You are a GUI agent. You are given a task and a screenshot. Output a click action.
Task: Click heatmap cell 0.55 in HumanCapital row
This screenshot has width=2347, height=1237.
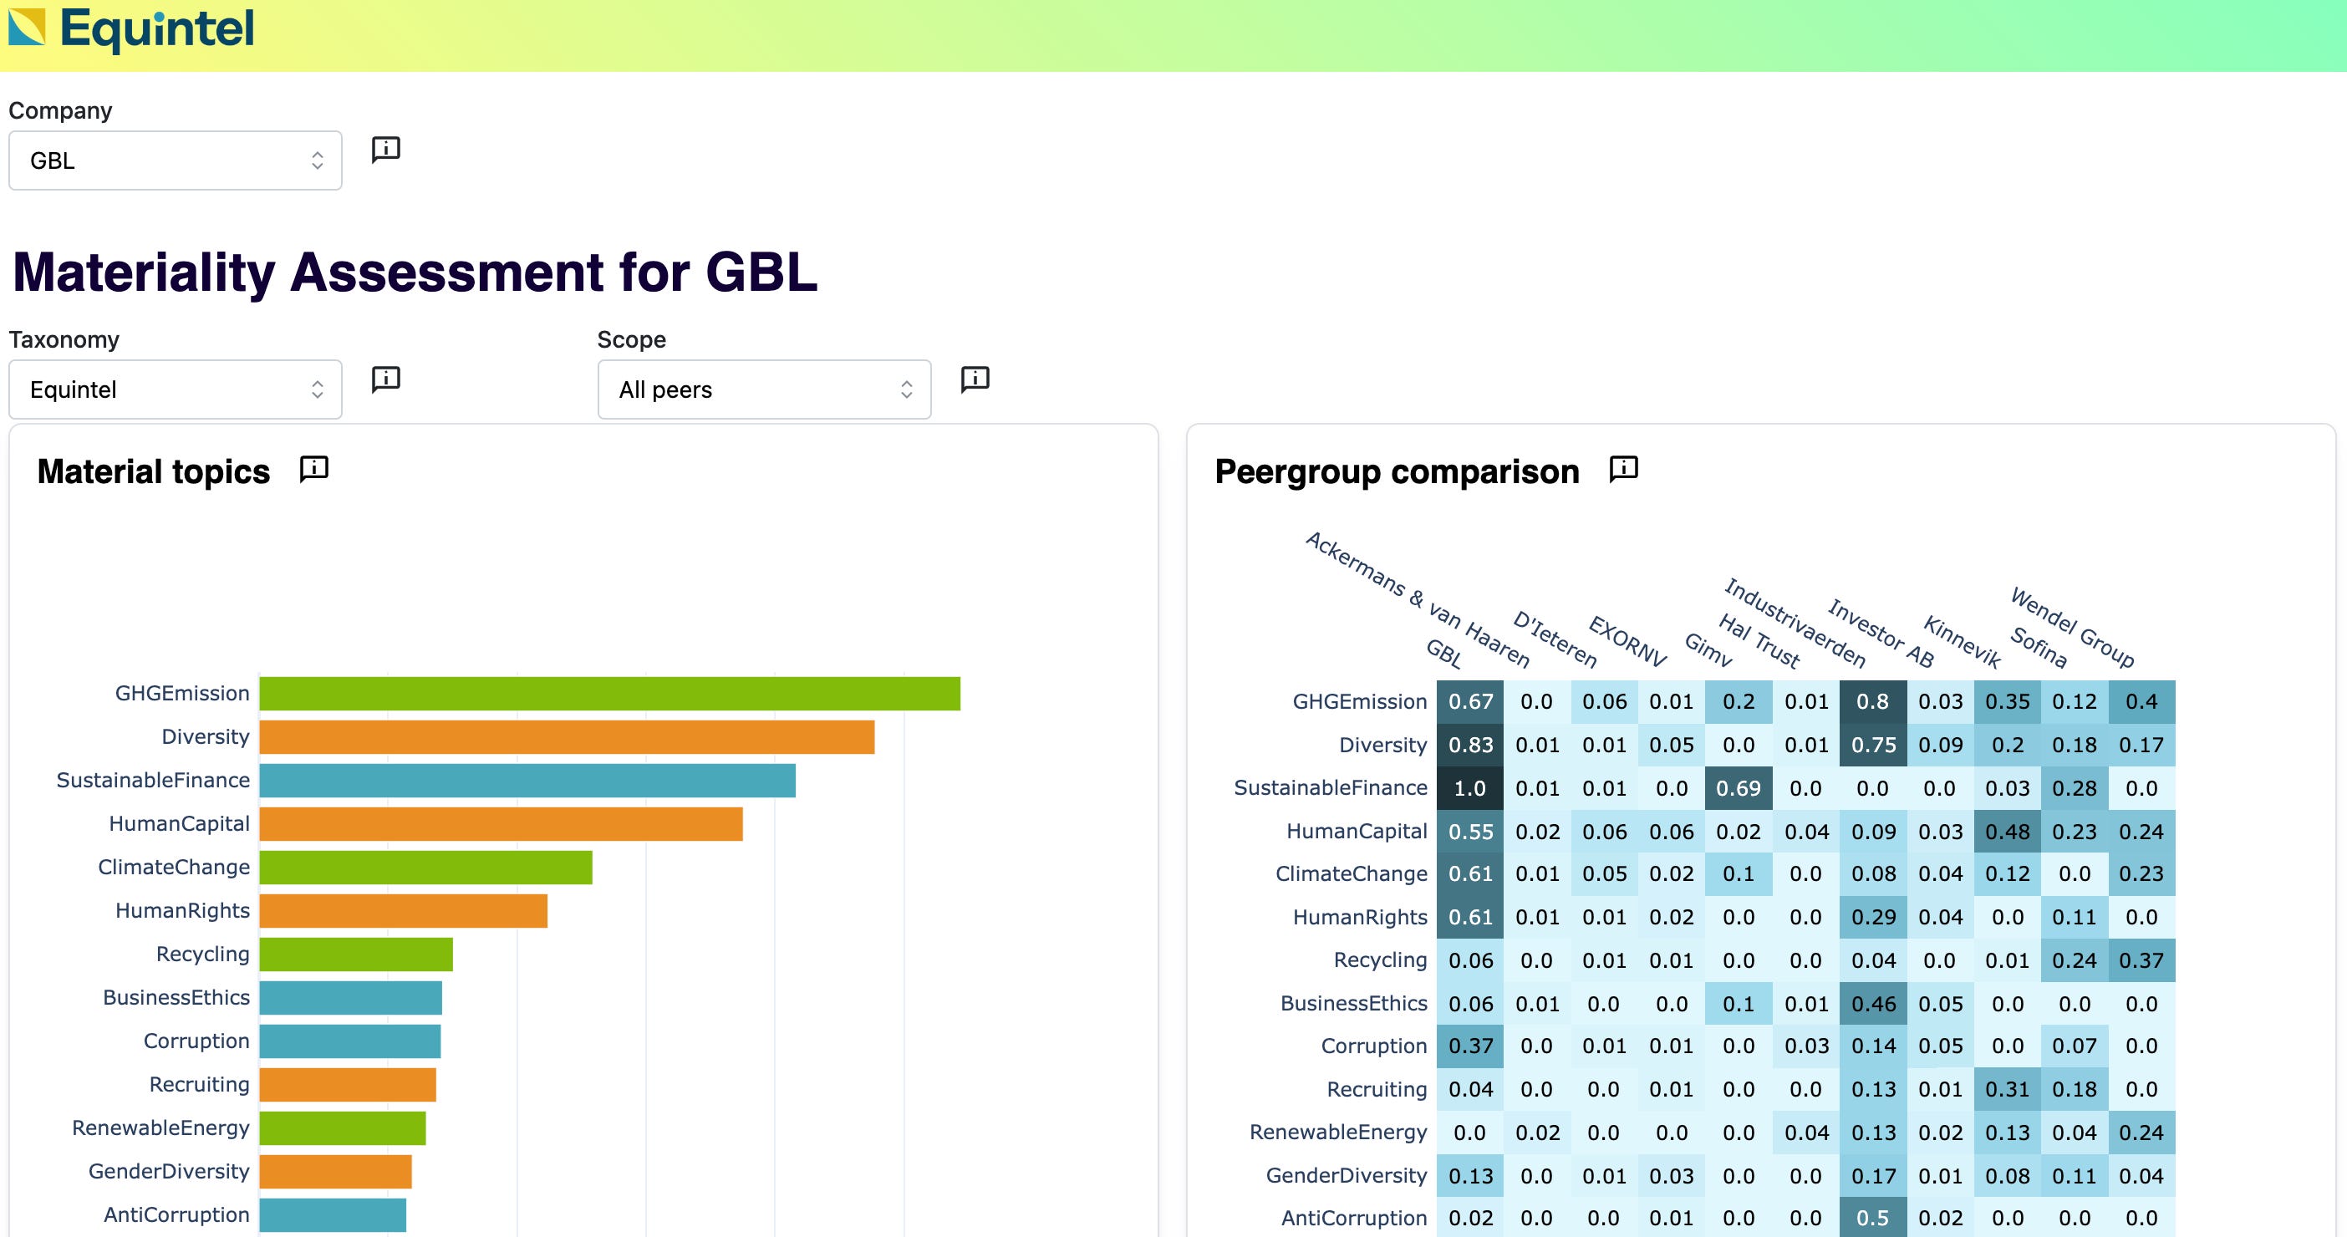click(1469, 832)
